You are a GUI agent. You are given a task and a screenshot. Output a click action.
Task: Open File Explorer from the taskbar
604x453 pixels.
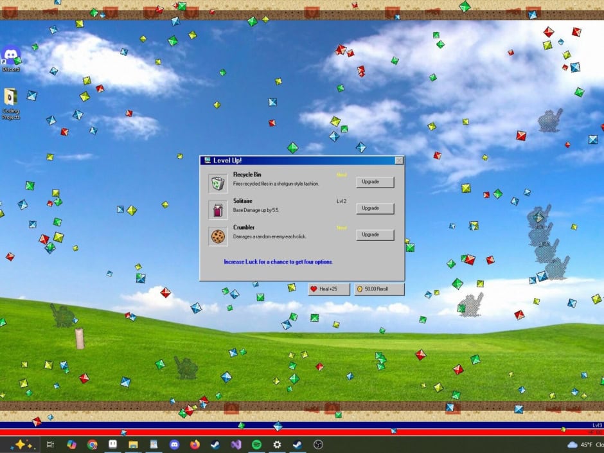click(133, 445)
